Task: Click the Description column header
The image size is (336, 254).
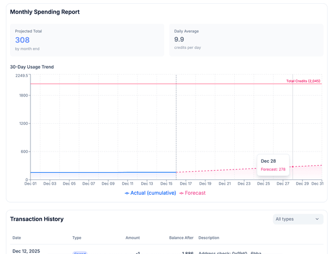Action: pos(209,238)
